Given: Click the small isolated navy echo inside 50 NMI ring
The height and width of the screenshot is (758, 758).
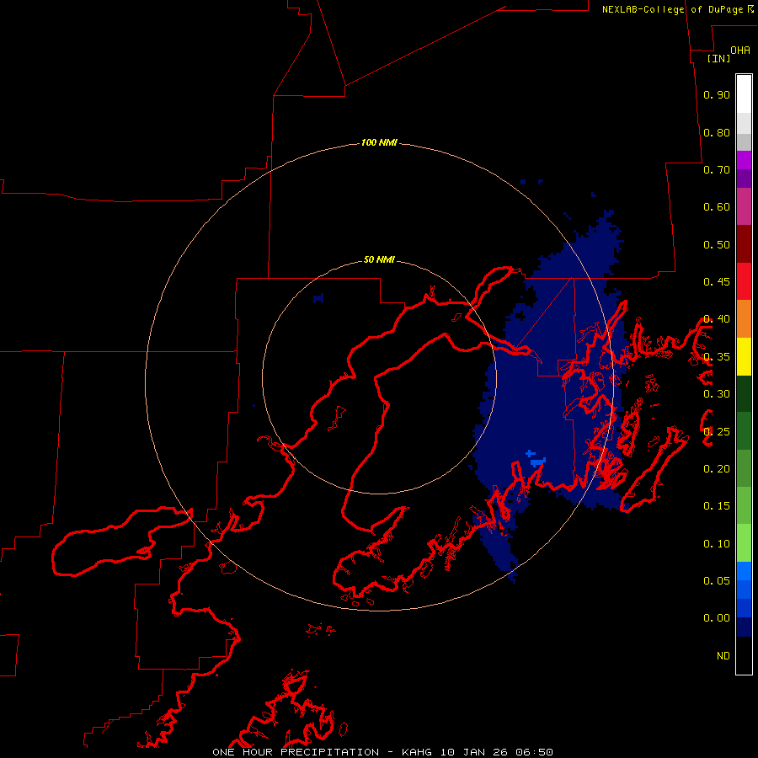Looking at the screenshot, I should 318,298.
